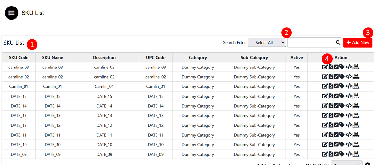Click the solid pen square icon for DATE_13
Image resolution: width=380 pixels, height=165 pixels.
(x=336, y=116)
